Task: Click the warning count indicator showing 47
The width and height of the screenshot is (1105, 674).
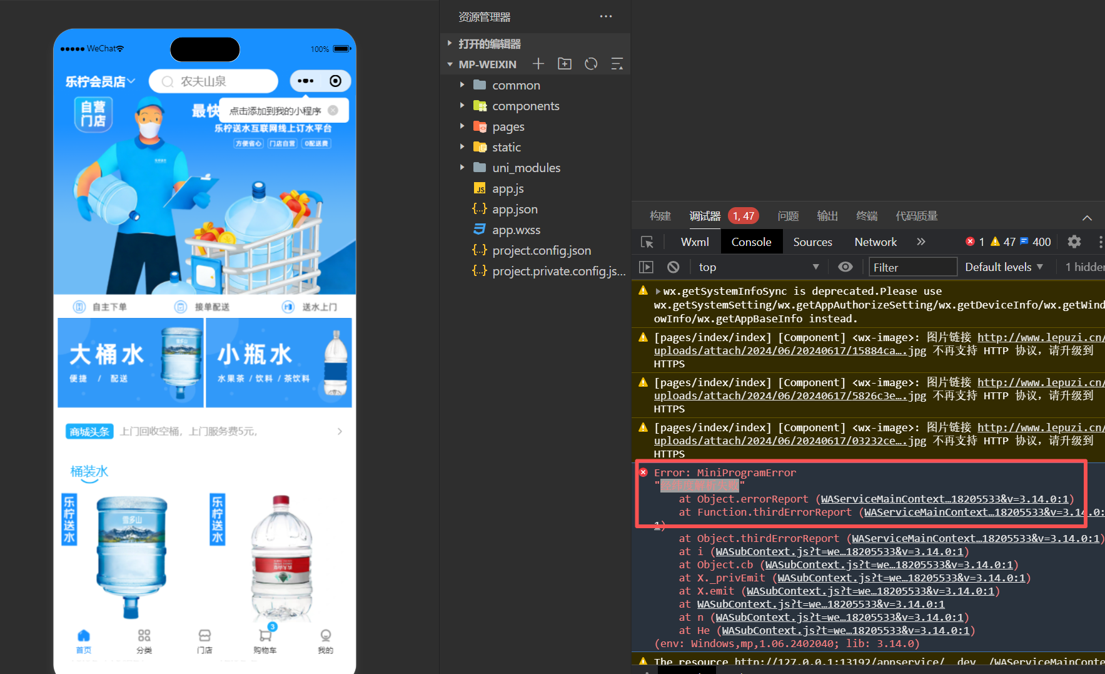Action: click(1002, 242)
